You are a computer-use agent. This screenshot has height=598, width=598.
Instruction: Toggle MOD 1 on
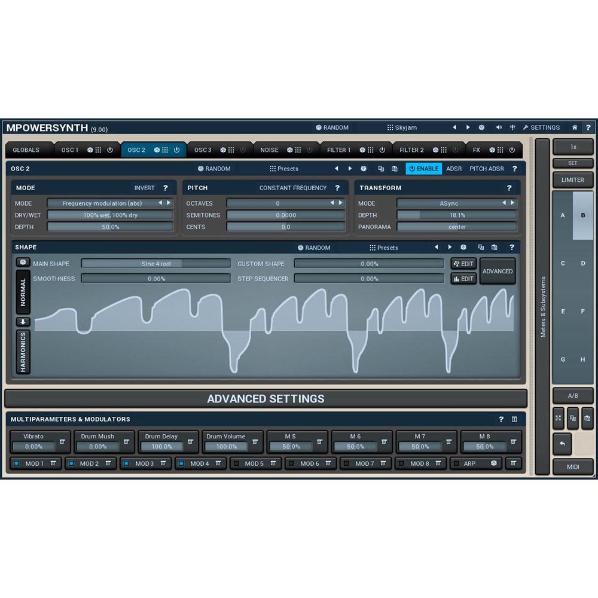17,463
